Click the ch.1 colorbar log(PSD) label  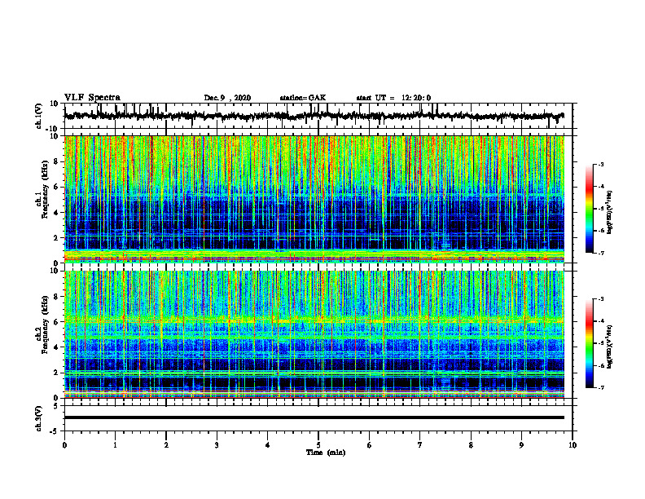click(x=609, y=213)
